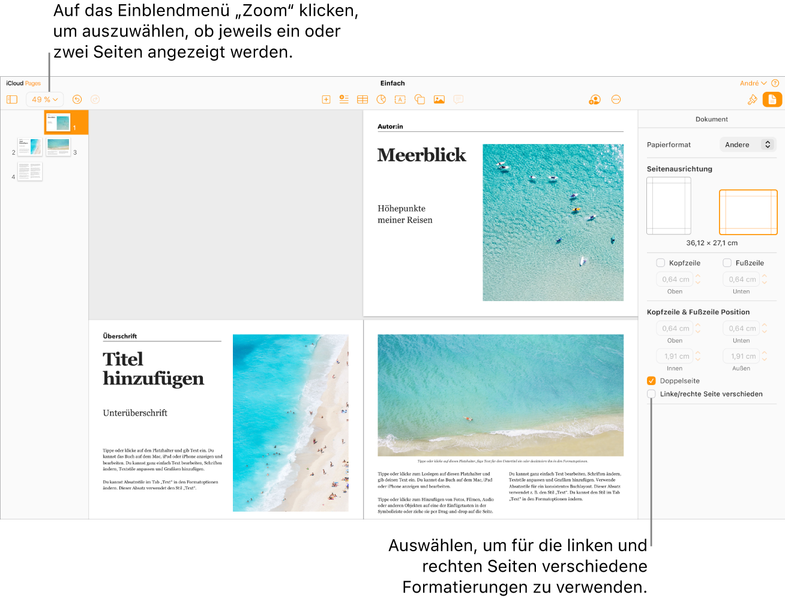This screenshot has height=604, width=785.
Task: Insert a text box from toolbar
Action: point(400,100)
